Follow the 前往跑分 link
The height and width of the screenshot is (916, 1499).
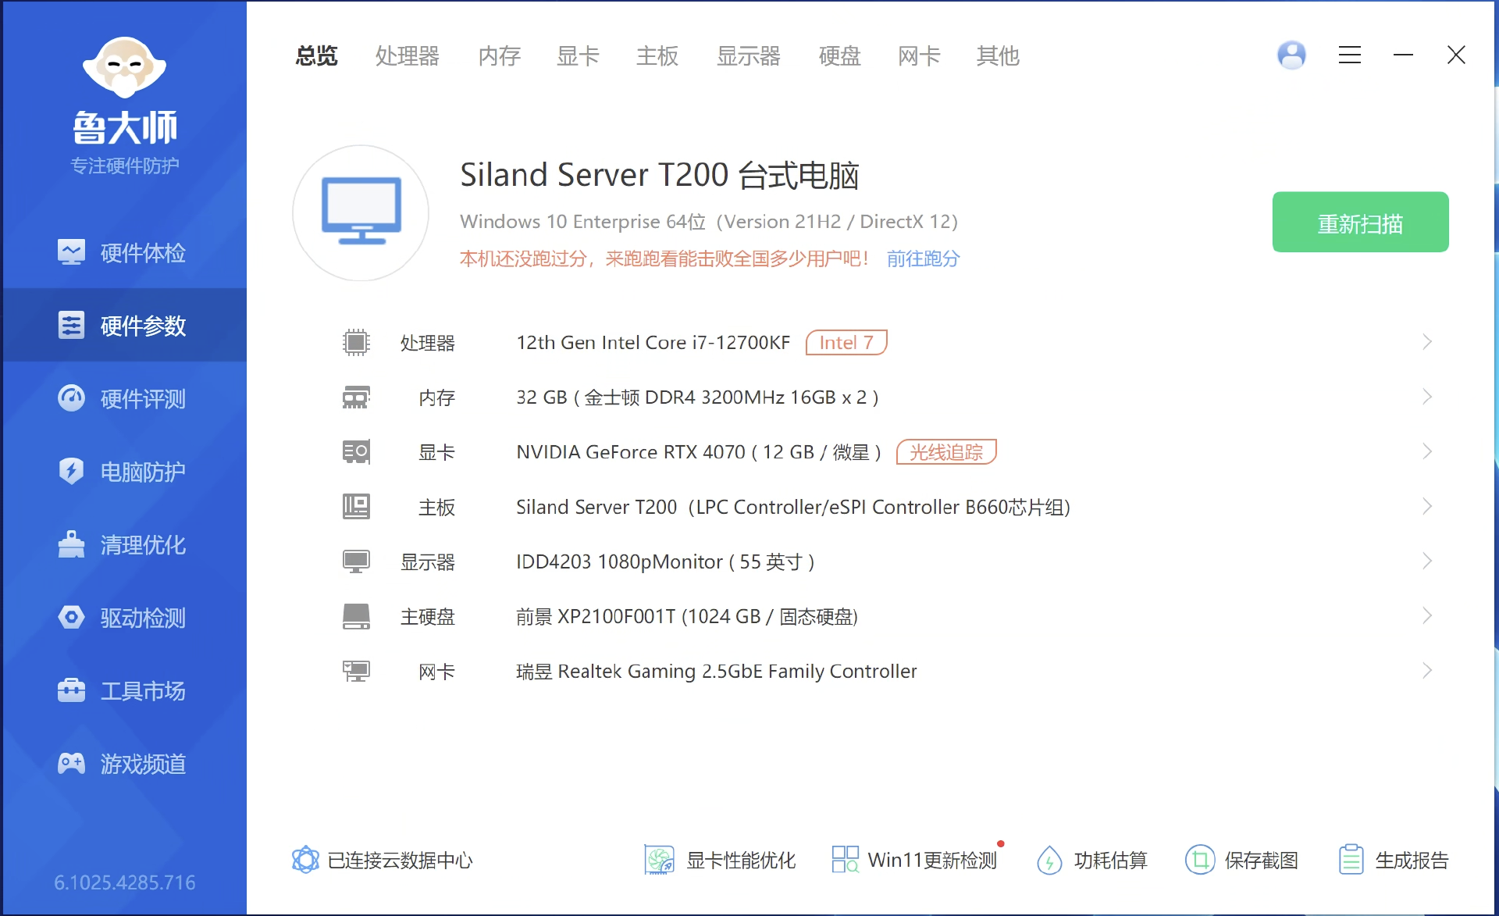(x=923, y=258)
